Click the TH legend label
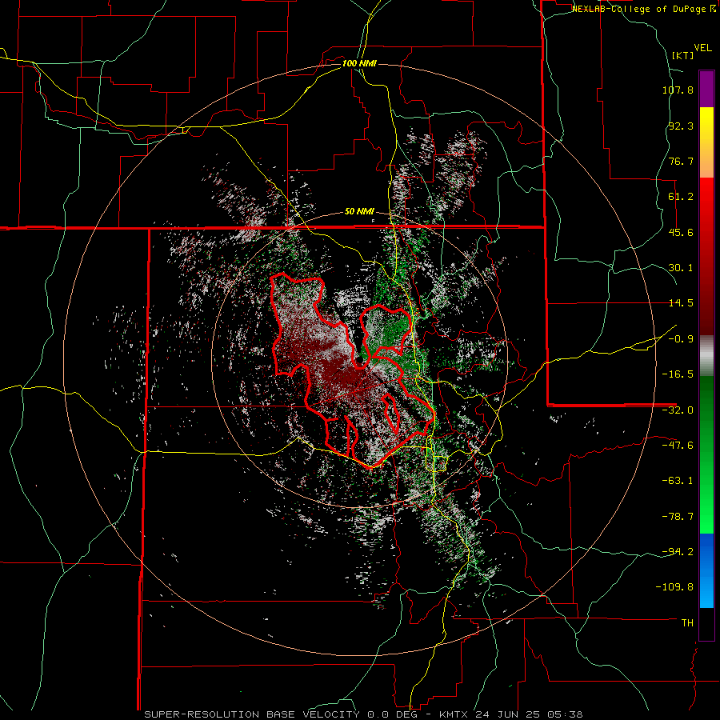 687,623
